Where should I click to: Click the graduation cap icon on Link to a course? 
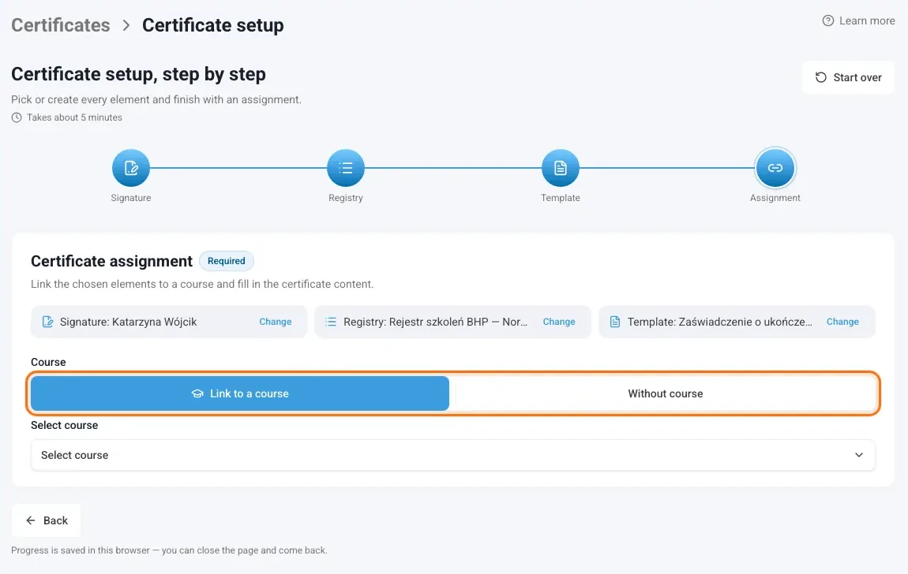[x=197, y=393]
